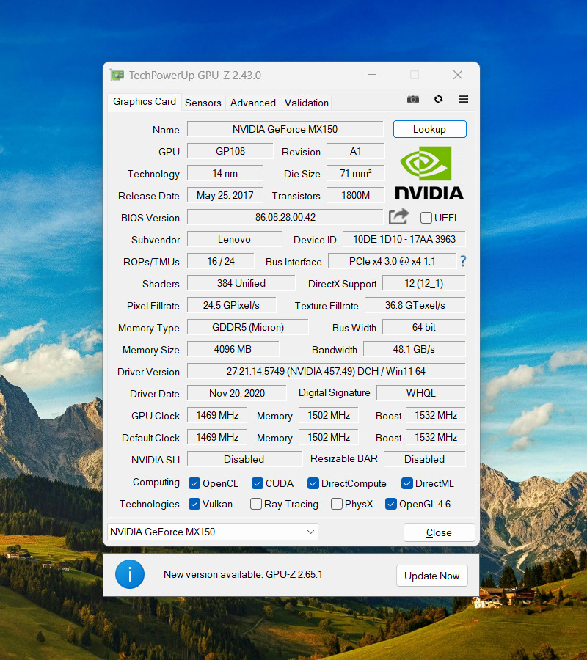This screenshot has width=587, height=660.
Task: Close the GPU-Z window with X
Action: 458,75
